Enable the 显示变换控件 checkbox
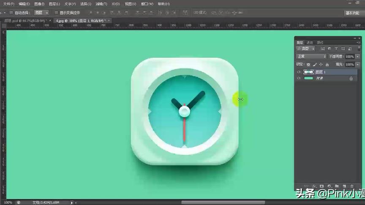The height and width of the screenshot is (205, 365). (x=56, y=13)
